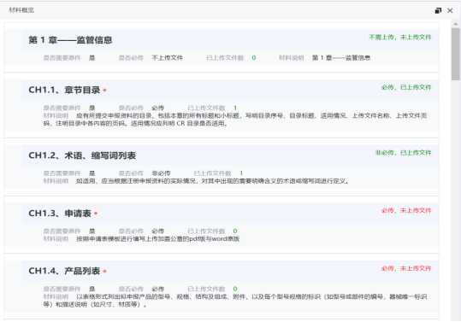Click uploaded file count 0 in chapter 1 row
The height and width of the screenshot is (322, 461).
pyautogui.click(x=254, y=58)
